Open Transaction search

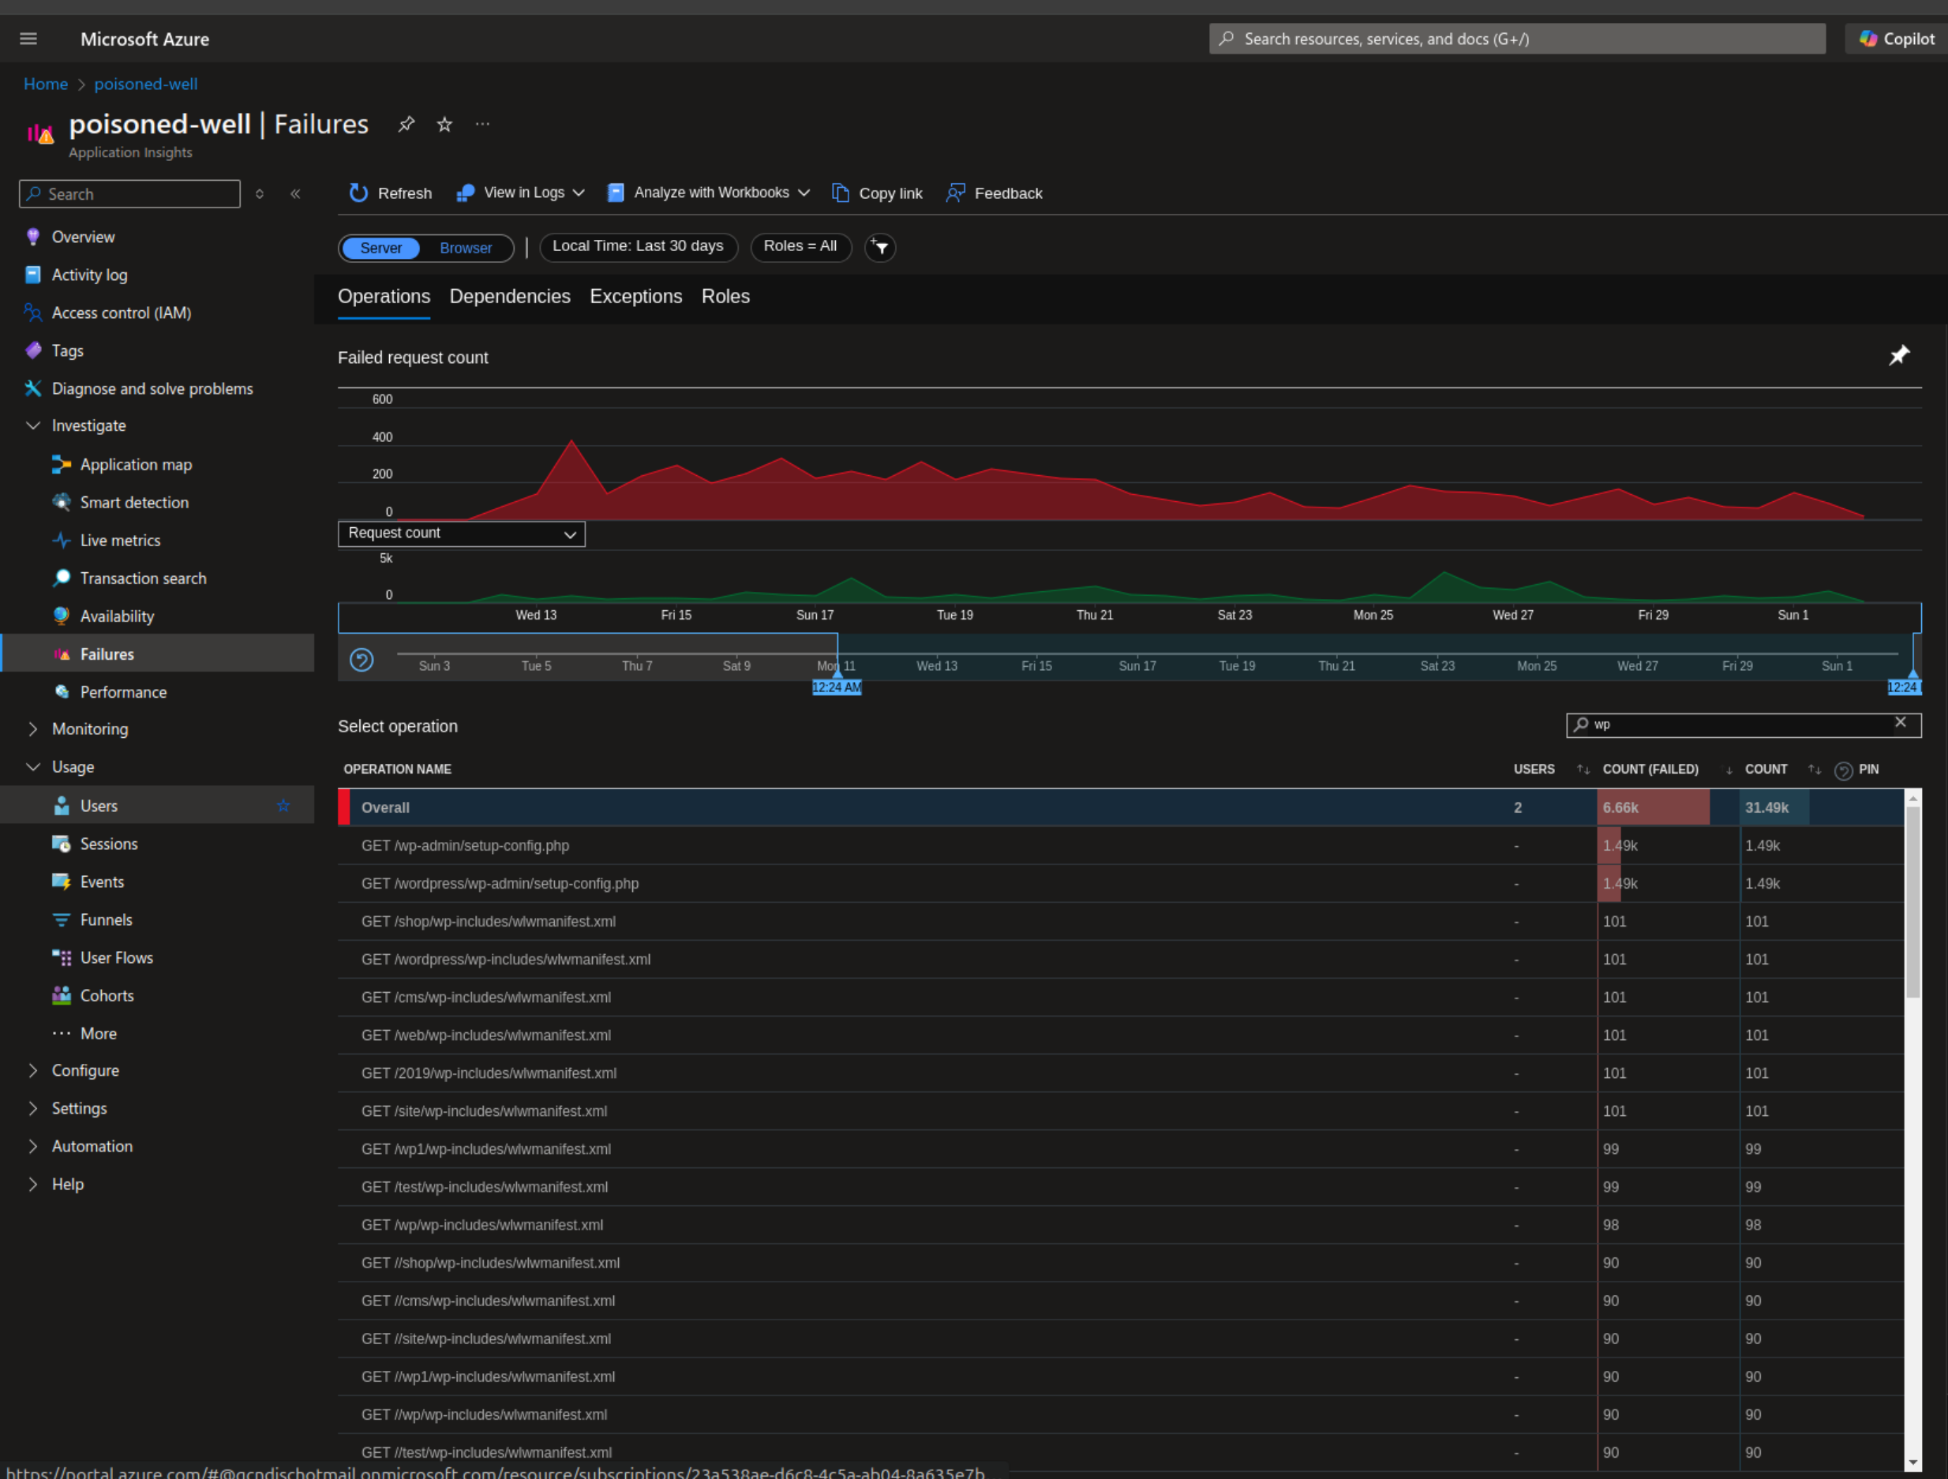[143, 578]
